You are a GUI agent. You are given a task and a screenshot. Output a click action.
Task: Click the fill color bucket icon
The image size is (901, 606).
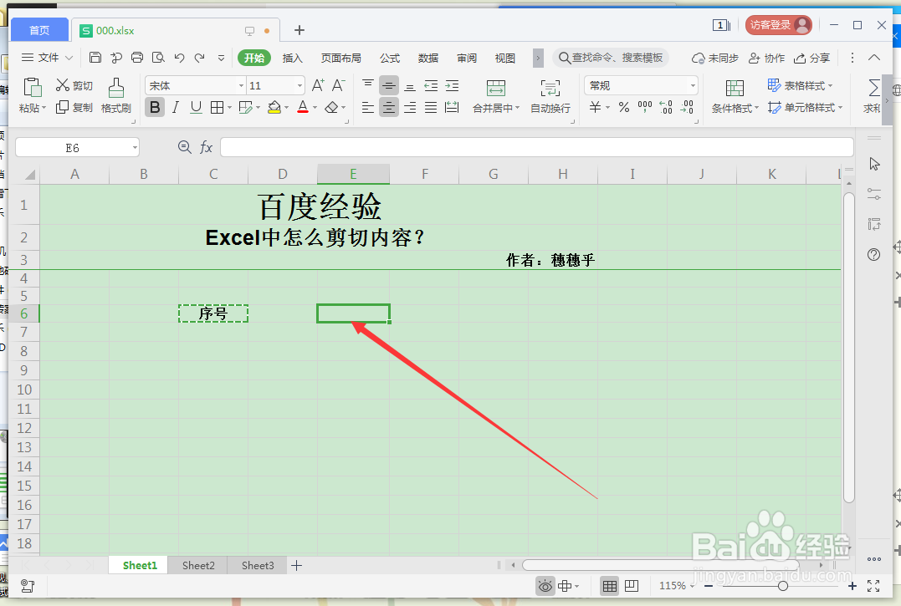(274, 107)
